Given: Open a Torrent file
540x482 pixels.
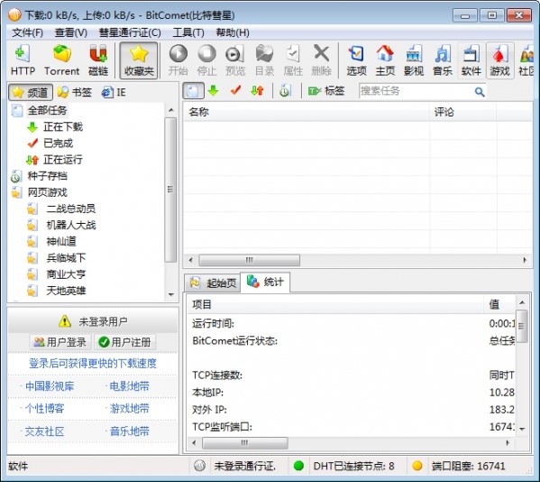Looking at the screenshot, I should point(61,60).
